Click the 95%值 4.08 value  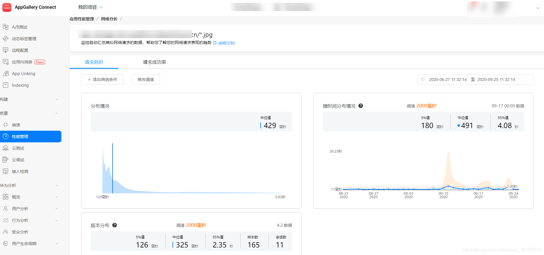click(x=505, y=125)
